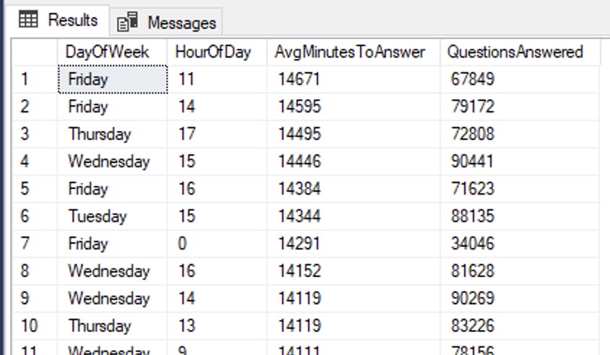This screenshot has width=610, height=355.
Task: Click the Thursday cell in row 3
Action: (x=100, y=134)
